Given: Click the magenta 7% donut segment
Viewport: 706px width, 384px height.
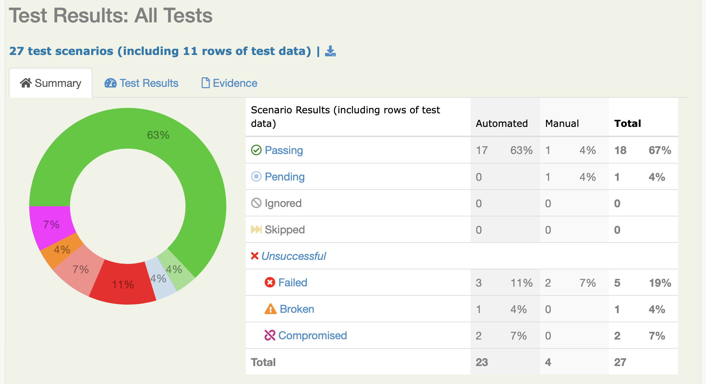Looking at the screenshot, I should [51, 225].
